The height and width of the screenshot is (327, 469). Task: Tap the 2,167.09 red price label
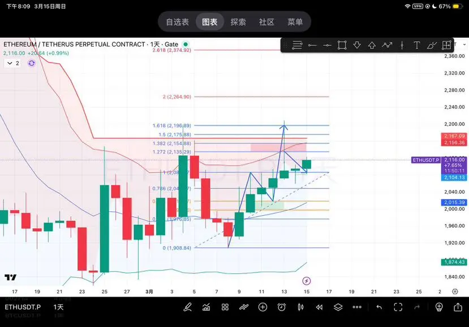point(454,136)
